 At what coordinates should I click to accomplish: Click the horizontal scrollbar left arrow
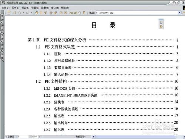pos(93,137)
